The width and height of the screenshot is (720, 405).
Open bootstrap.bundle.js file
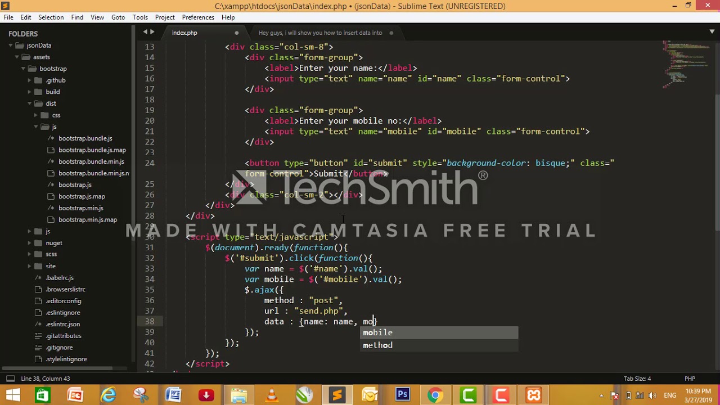85,138
